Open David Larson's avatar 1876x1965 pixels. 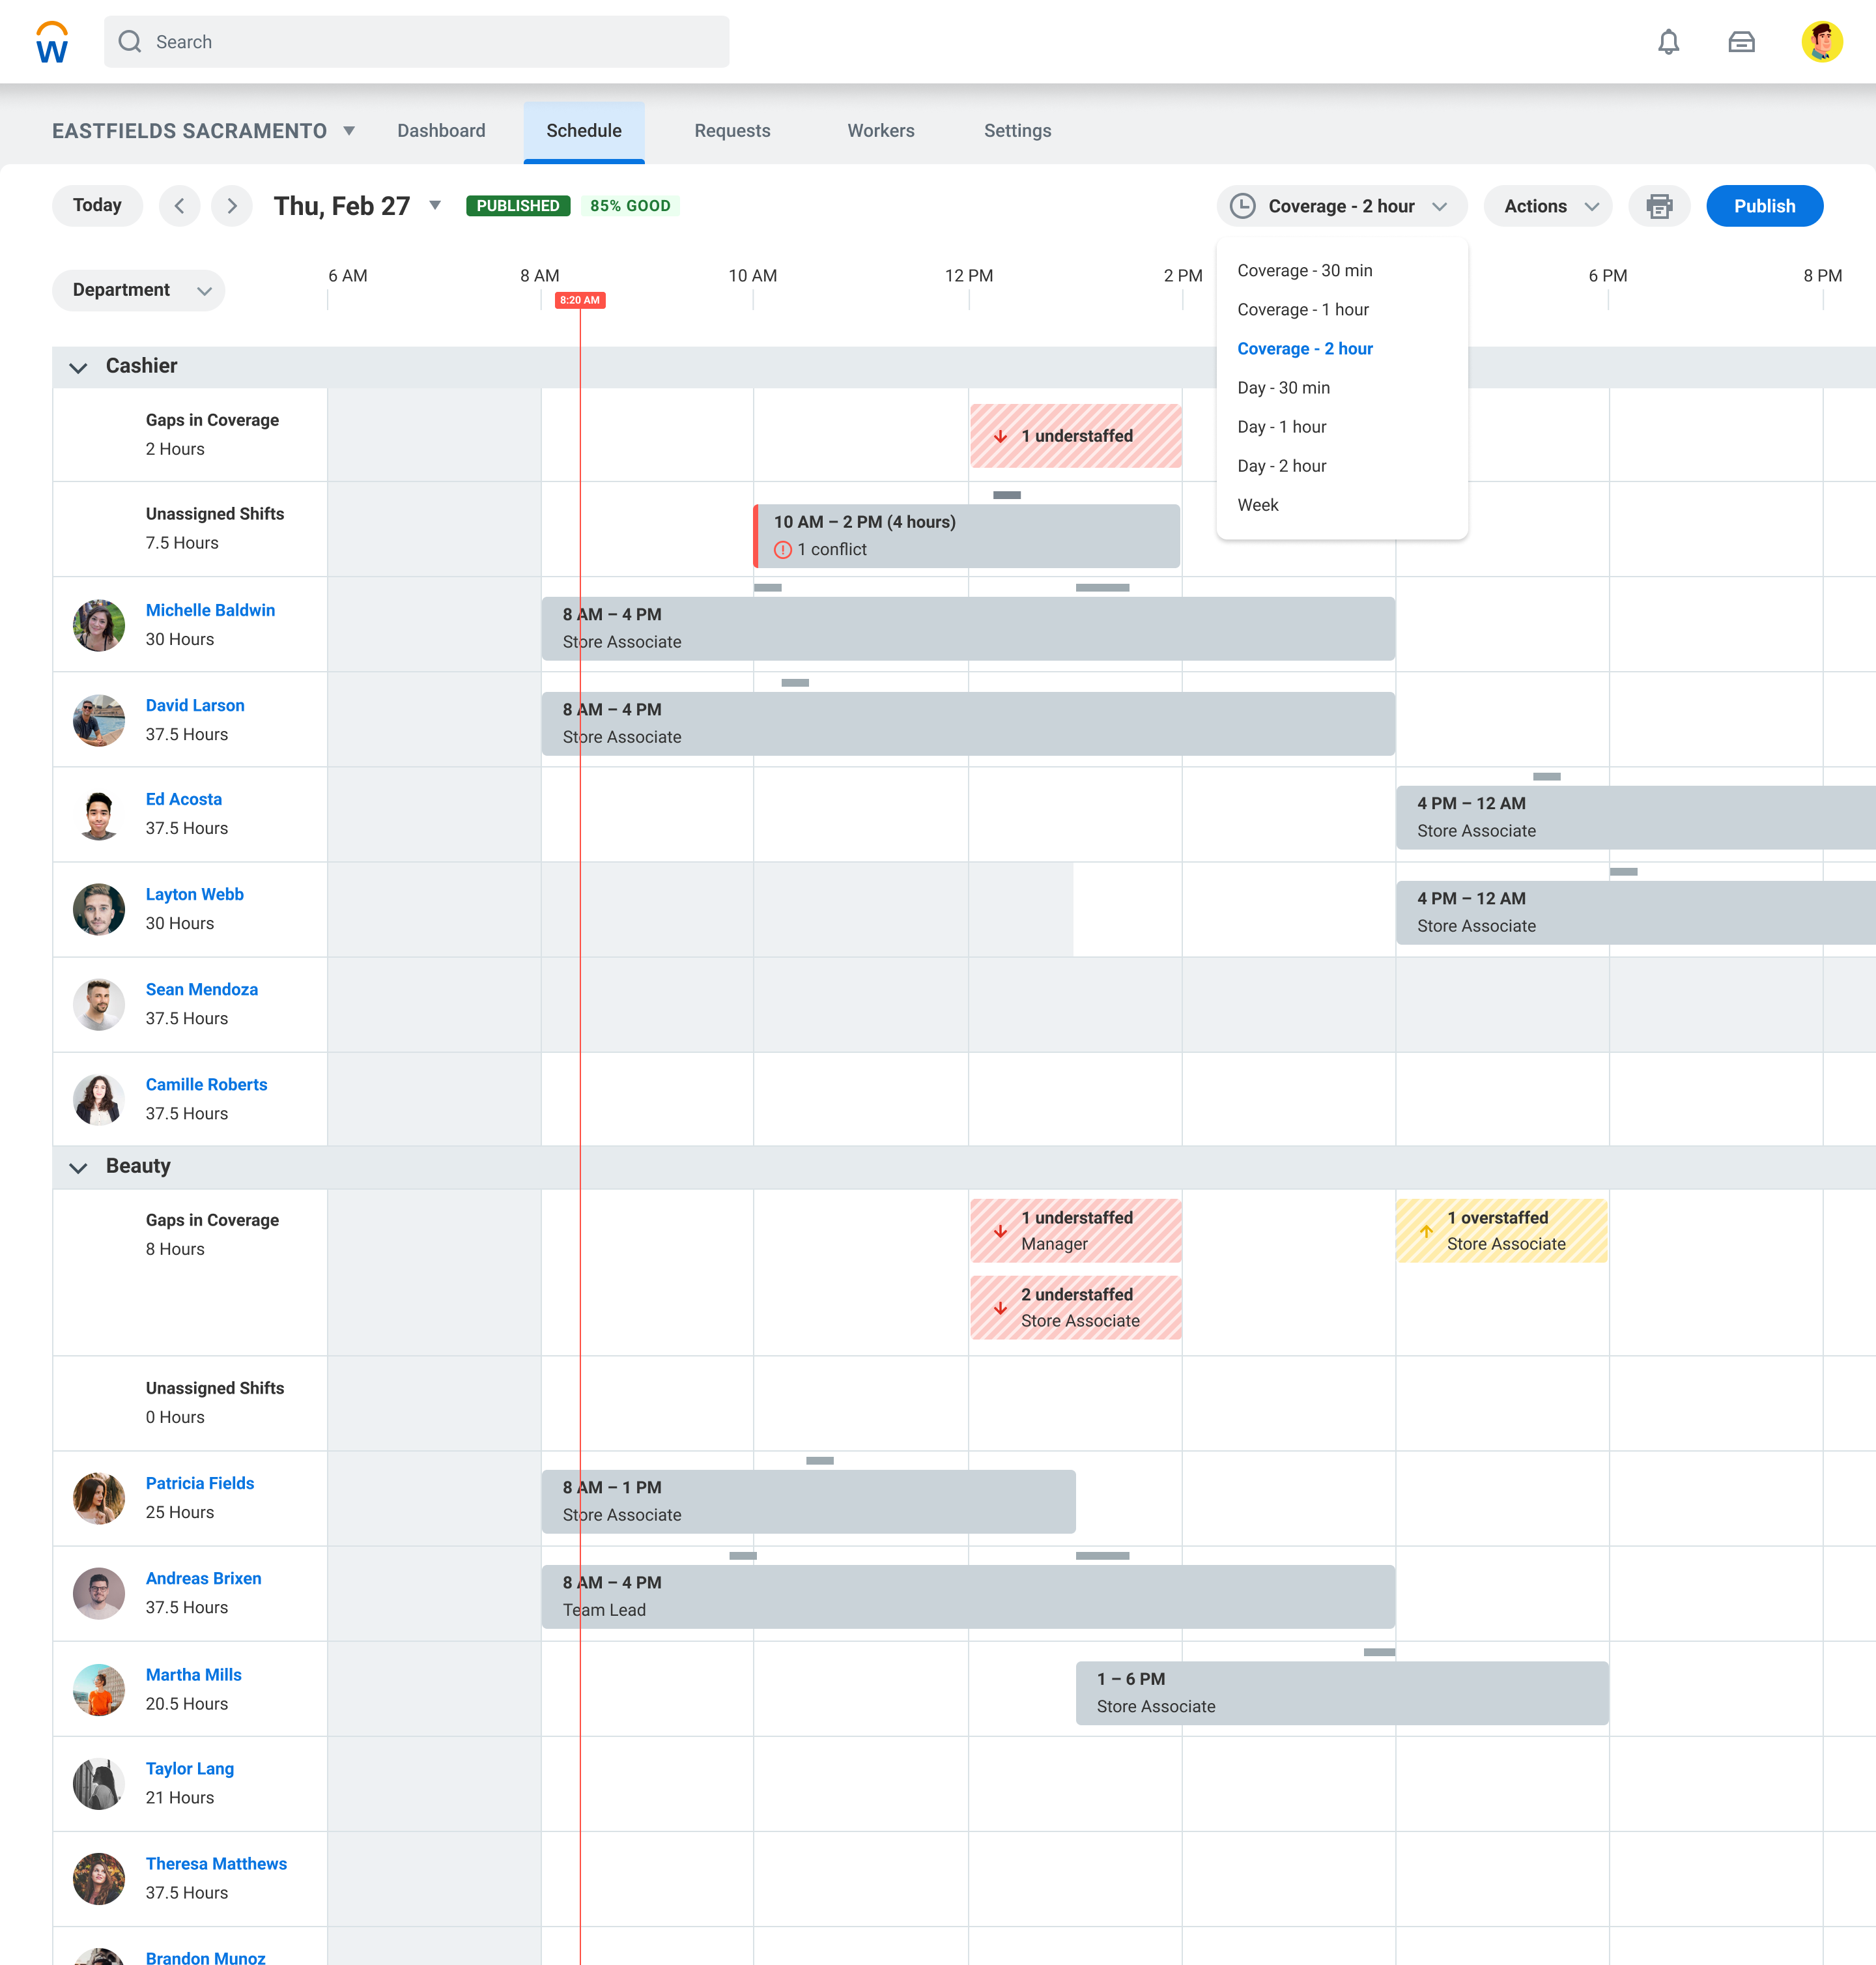(x=99, y=720)
